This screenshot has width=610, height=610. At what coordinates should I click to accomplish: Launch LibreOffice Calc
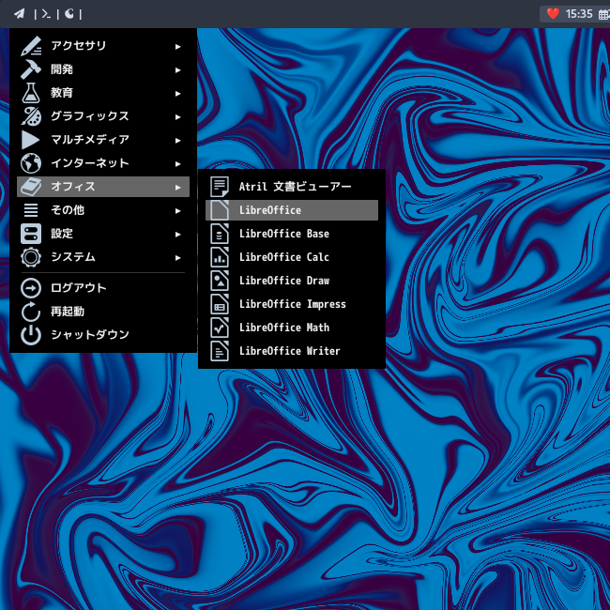pyautogui.click(x=292, y=257)
